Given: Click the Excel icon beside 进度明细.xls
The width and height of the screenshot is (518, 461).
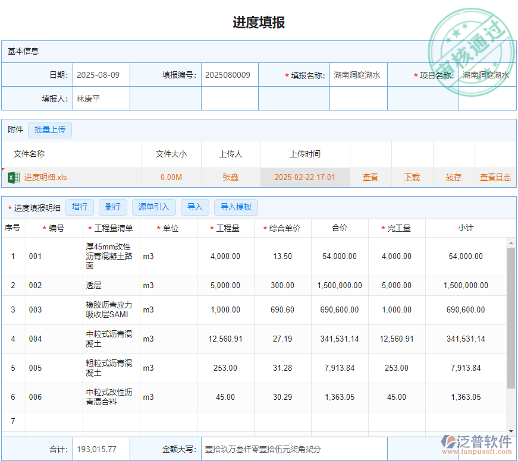Looking at the screenshot, I should [x=13, y=177].
